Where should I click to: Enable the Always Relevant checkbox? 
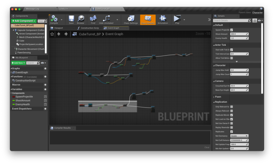[x=231, y=111]
